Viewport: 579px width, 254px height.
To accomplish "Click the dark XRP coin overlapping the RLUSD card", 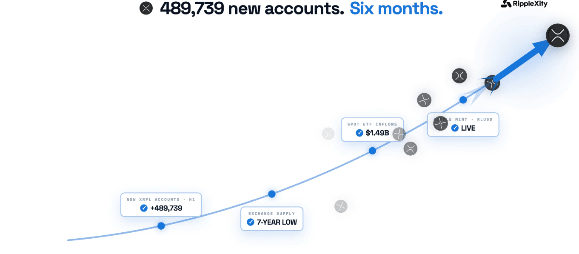I will [x=441, y=123].
